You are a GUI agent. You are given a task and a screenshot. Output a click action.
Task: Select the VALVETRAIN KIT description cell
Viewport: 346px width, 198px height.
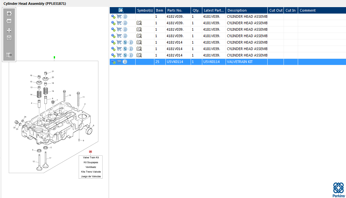pyautogui.click(x=247, y=62)
